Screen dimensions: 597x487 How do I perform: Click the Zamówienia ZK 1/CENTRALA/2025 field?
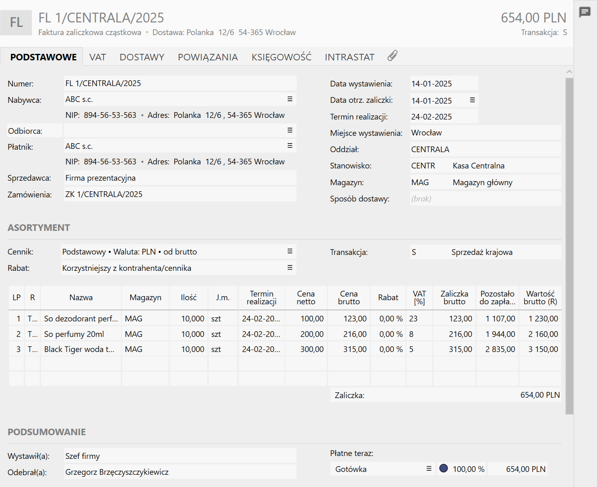180,194
